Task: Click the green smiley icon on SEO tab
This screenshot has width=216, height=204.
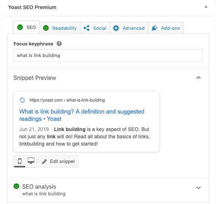Action: click(20, 27)
